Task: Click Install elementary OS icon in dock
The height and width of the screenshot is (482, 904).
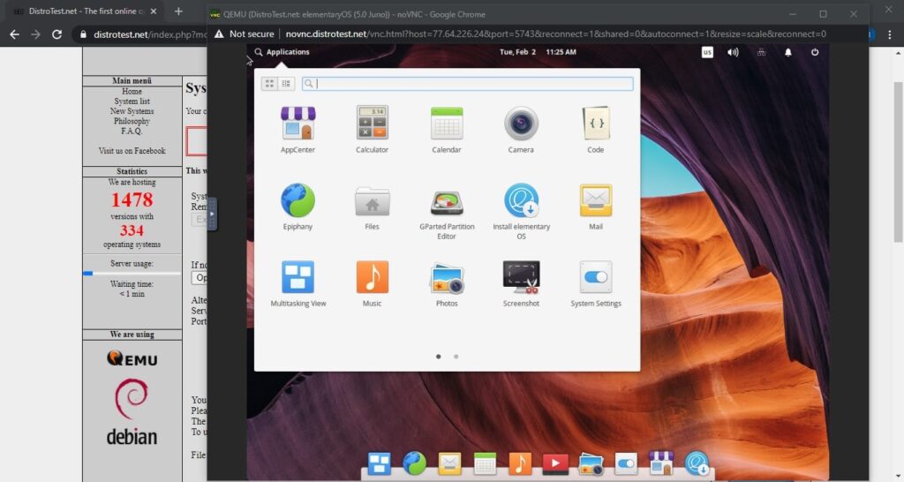Action: (697, 463)
